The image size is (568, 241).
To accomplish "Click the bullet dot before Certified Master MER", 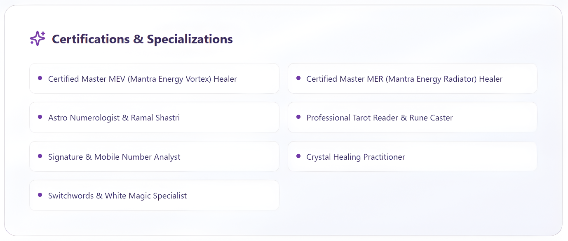I will (x=298, y=78).
